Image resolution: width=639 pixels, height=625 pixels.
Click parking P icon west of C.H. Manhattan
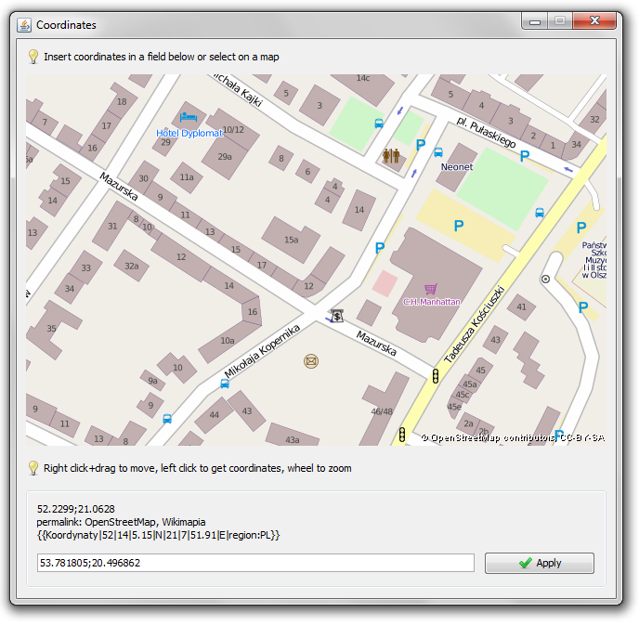380,247
